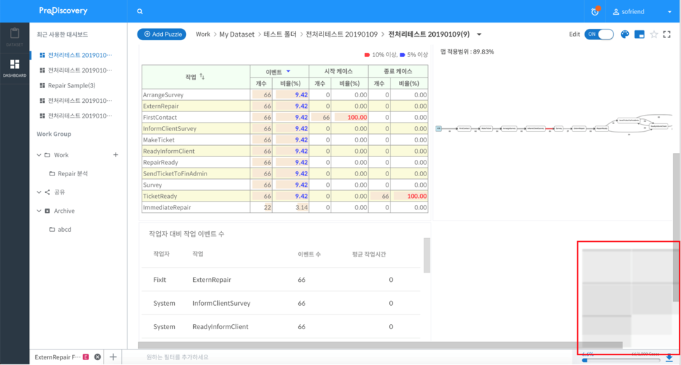Toggle the Edit ON switch
The height and width of the screenshot is (365, 681).
pos(599,35)
